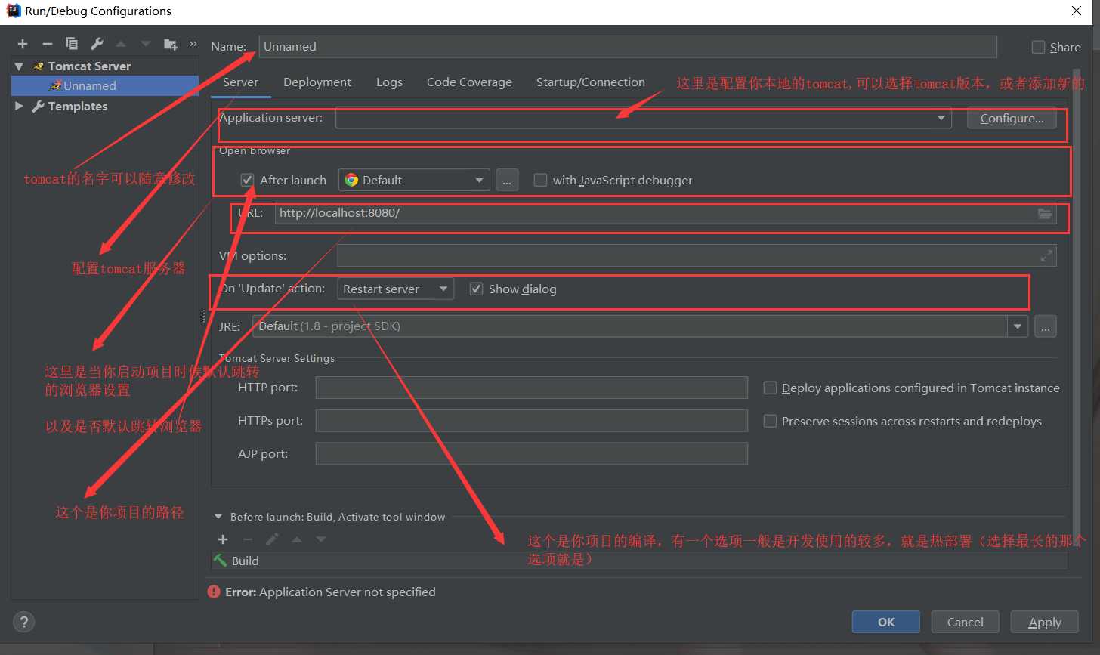Viewport: 1100px width, 655px height.
Task: Open folder icon in URL field
Action: click(1045, 214)
